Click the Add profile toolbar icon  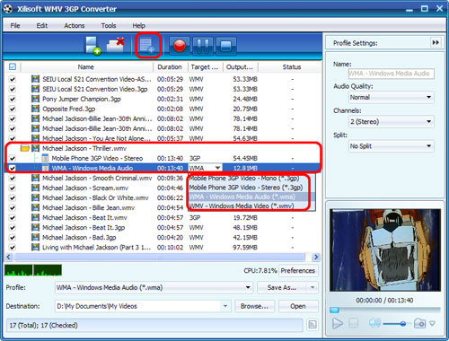point(147,46)
